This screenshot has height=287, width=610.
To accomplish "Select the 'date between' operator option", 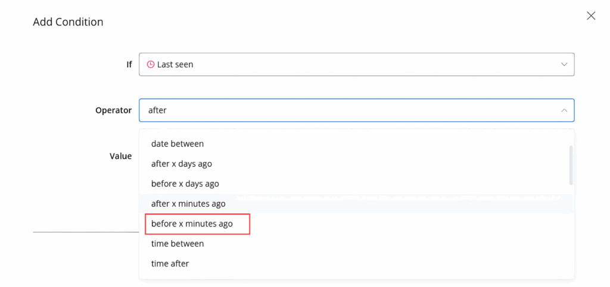I will (x=178, y=144).
